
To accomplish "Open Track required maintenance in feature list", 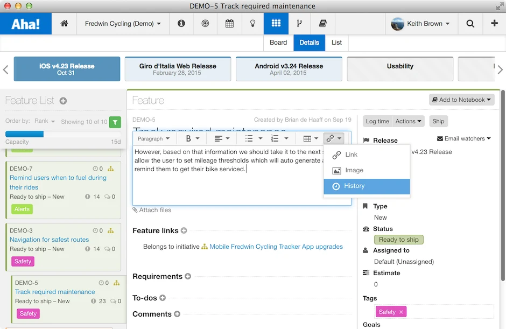I will [x=55, y=292].
